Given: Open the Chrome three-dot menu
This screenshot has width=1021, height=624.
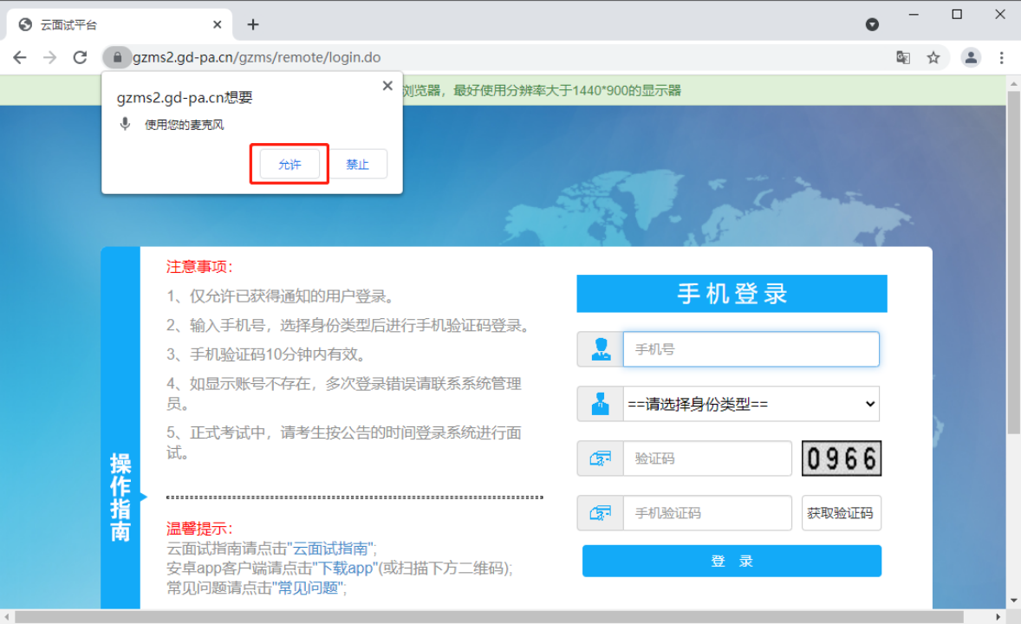Looking at the screenshot, I should click(x=1001, y=57).
